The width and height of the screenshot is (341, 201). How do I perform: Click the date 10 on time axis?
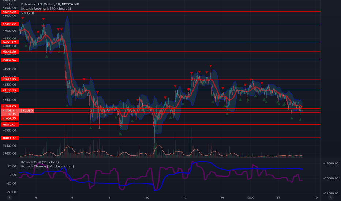(x=147, y=197)
